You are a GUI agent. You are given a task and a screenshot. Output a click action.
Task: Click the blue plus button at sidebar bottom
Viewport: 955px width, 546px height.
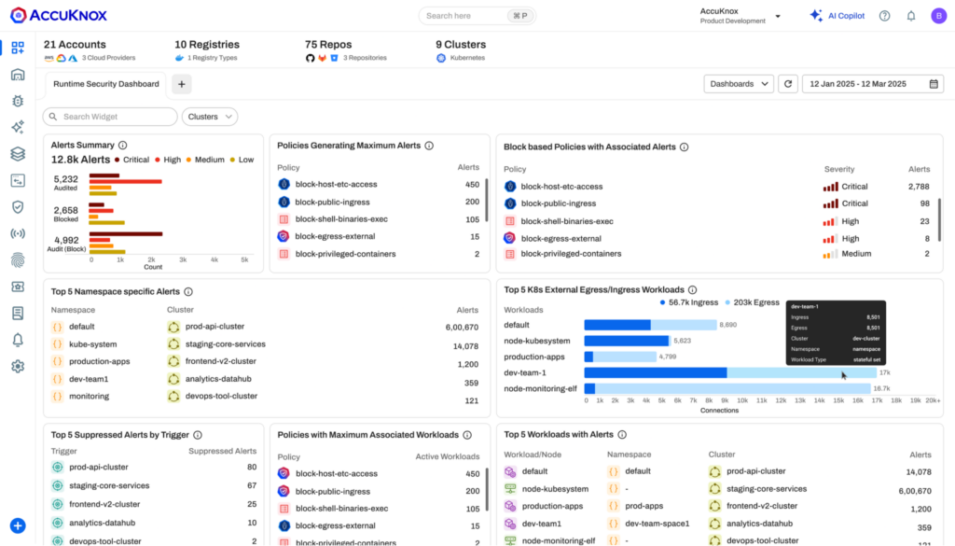pyautogui.click(x=17, y=526)
